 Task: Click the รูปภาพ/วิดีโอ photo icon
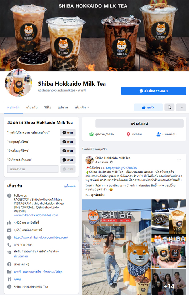pos(91,134)
